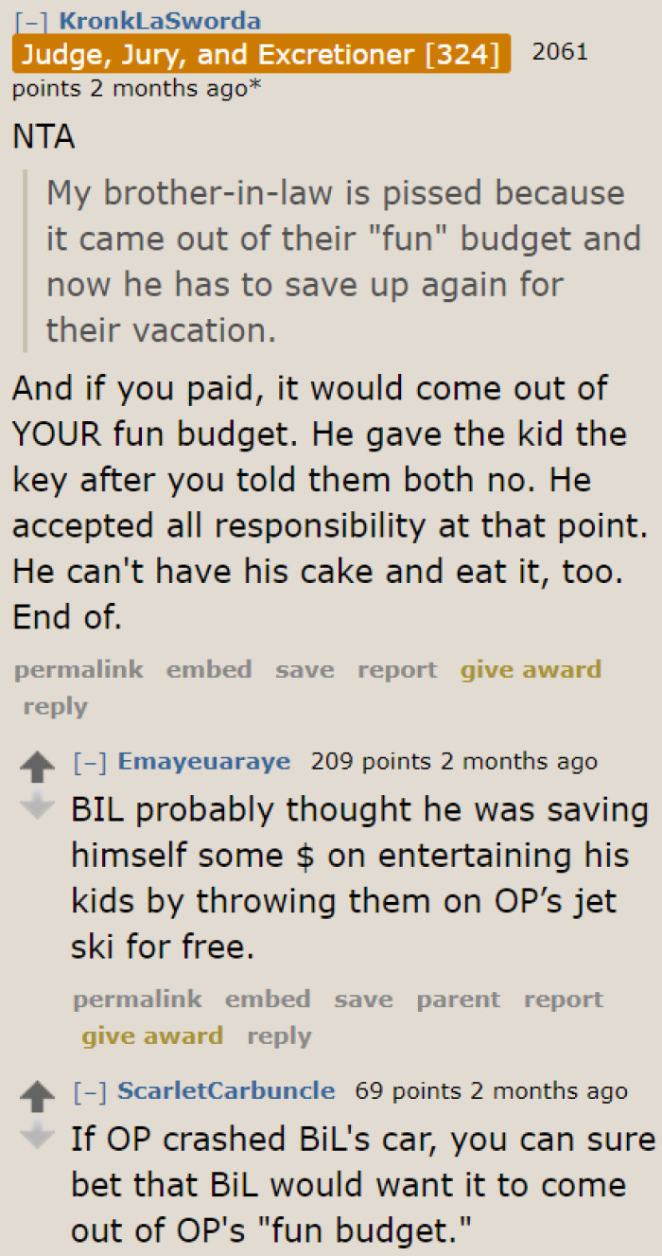Upvote ScarletCarbuncle's comment

coord(40,1096)
